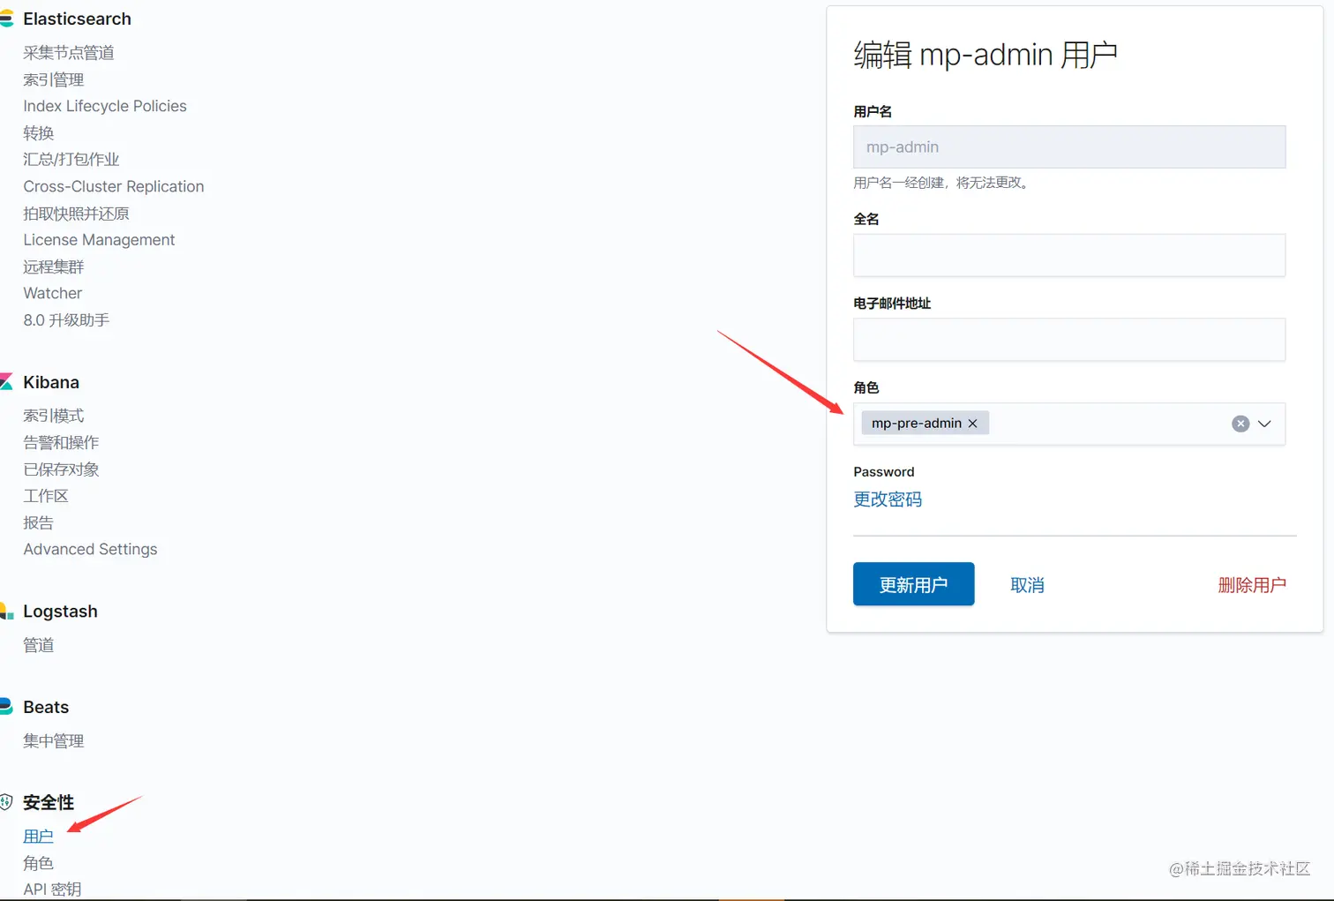
Task: Click the Elasticsearch logo icon
Action: (x=6, y=19)
